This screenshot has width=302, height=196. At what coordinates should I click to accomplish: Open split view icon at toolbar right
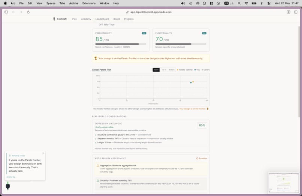point(296,12)
